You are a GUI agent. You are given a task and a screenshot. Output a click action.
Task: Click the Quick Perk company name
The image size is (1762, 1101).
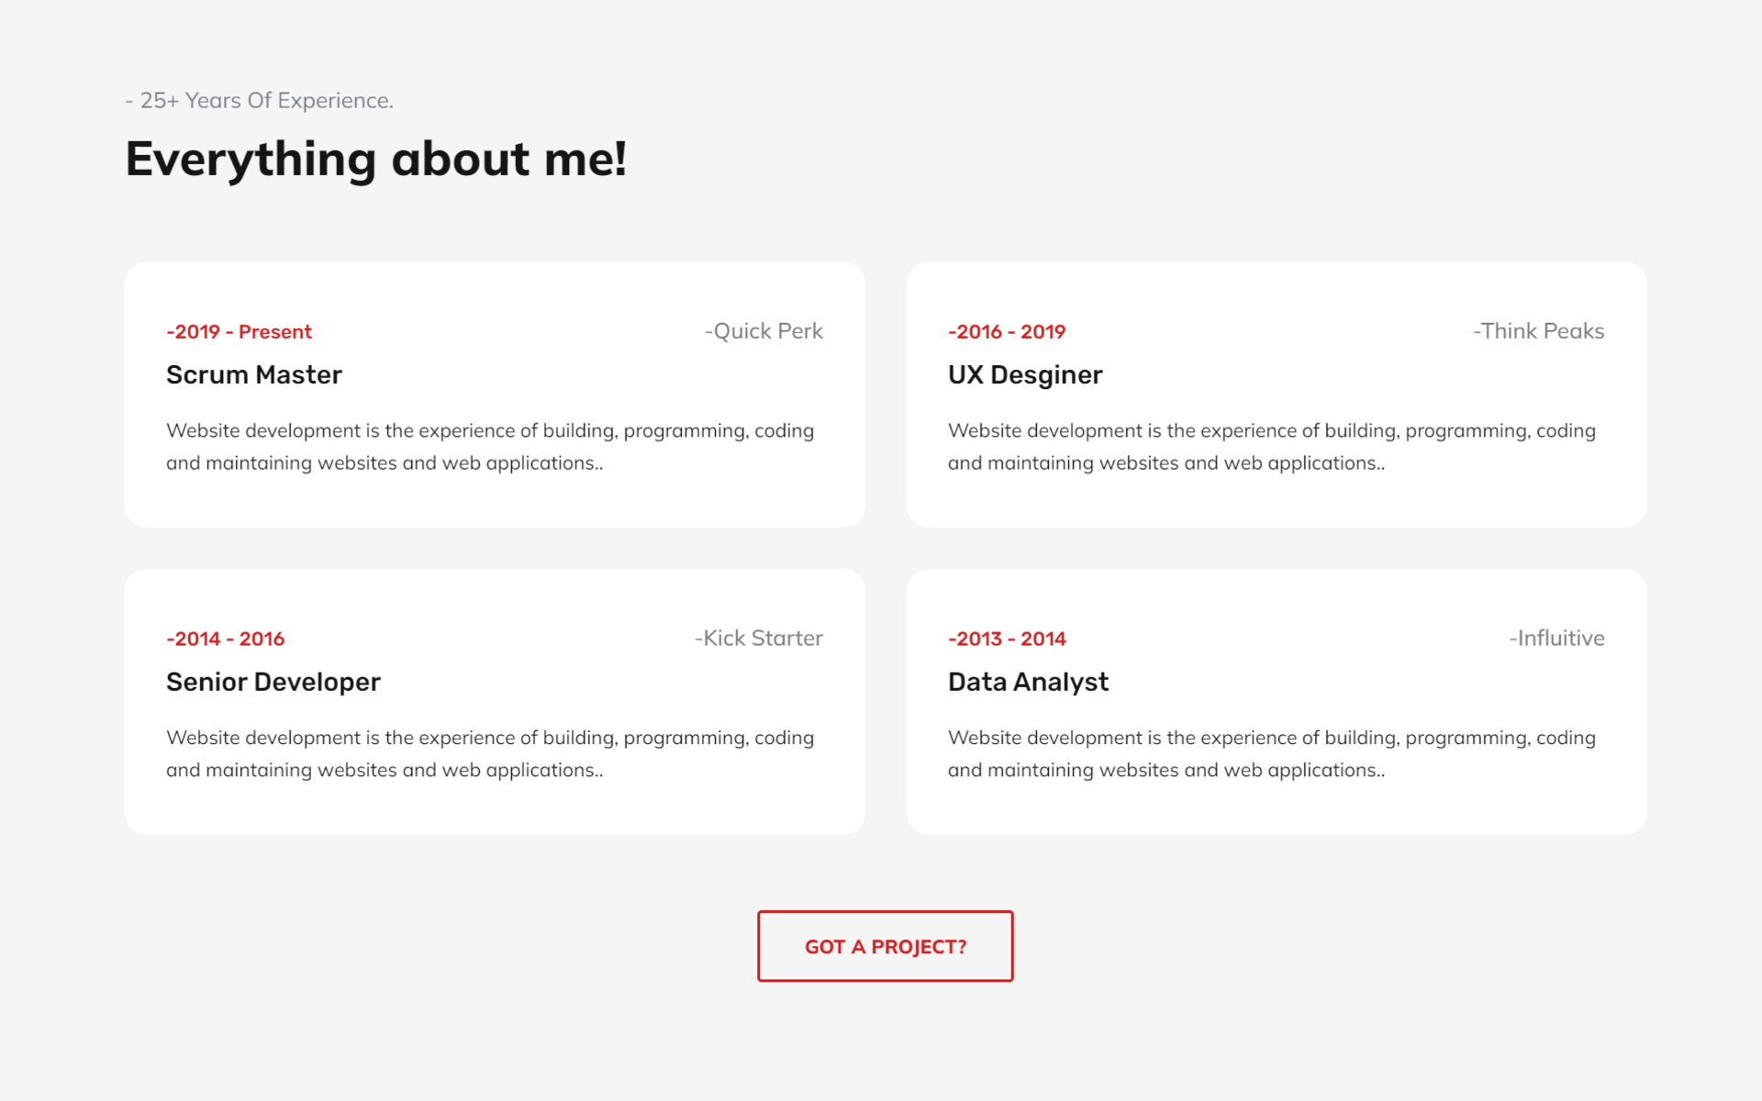(x=764, y=331)
